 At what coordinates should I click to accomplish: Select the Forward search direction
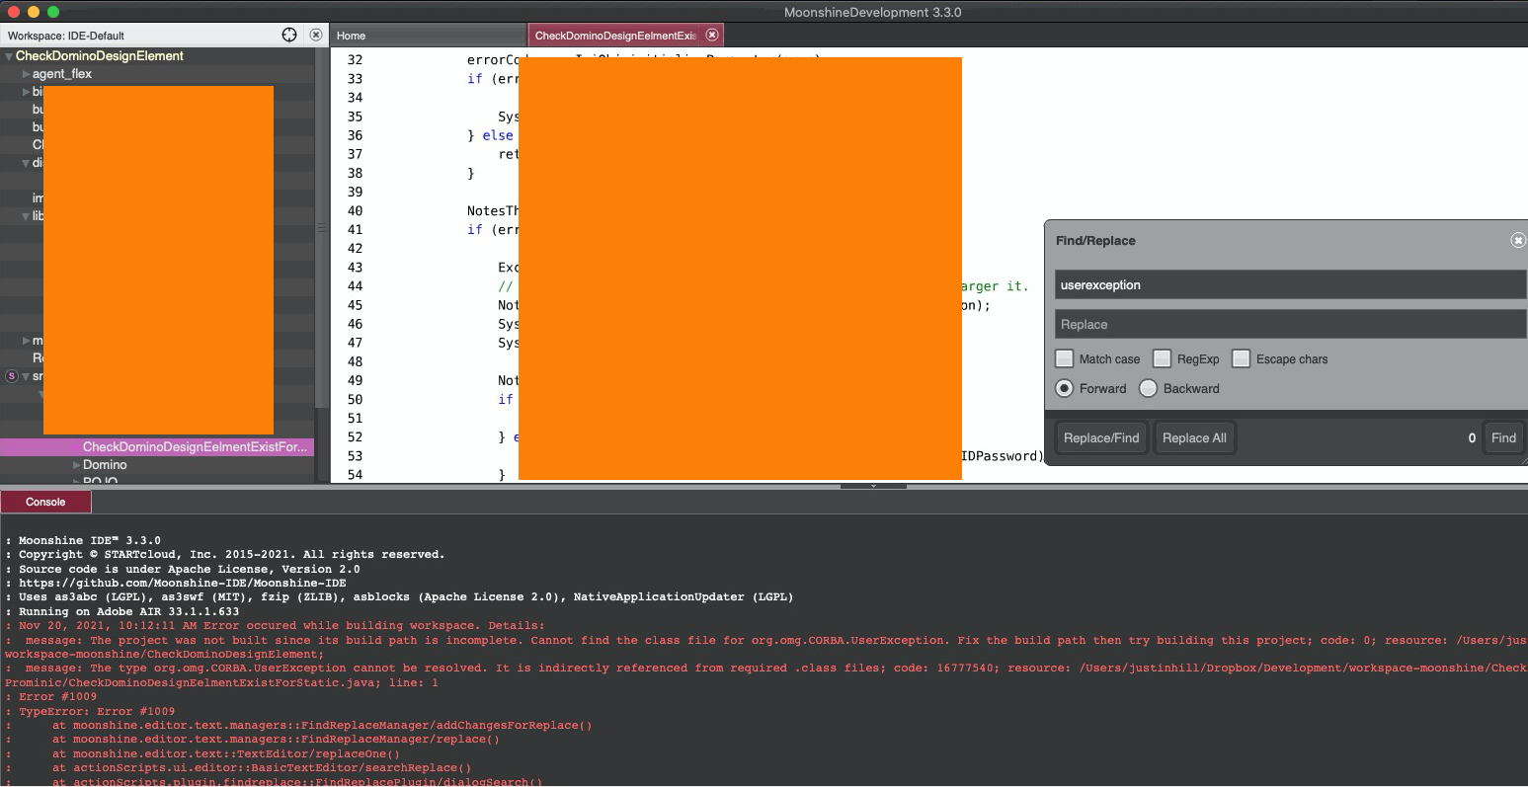click(x=1064, y=388)
